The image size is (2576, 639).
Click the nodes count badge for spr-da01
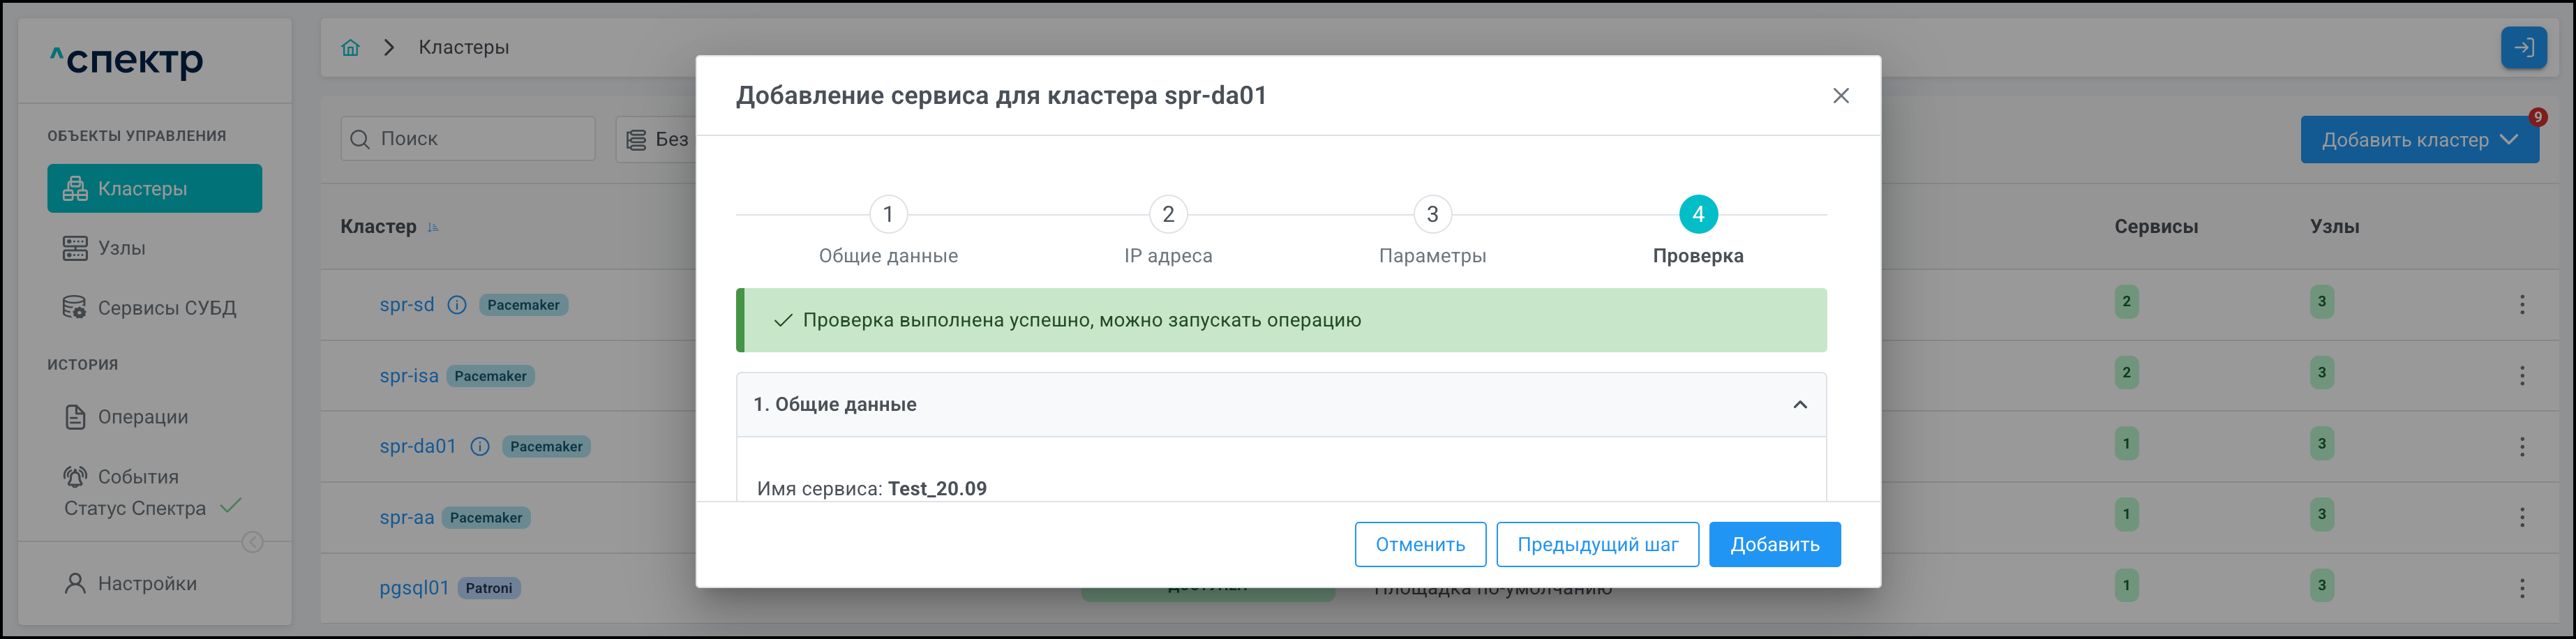coord(2321,444)
